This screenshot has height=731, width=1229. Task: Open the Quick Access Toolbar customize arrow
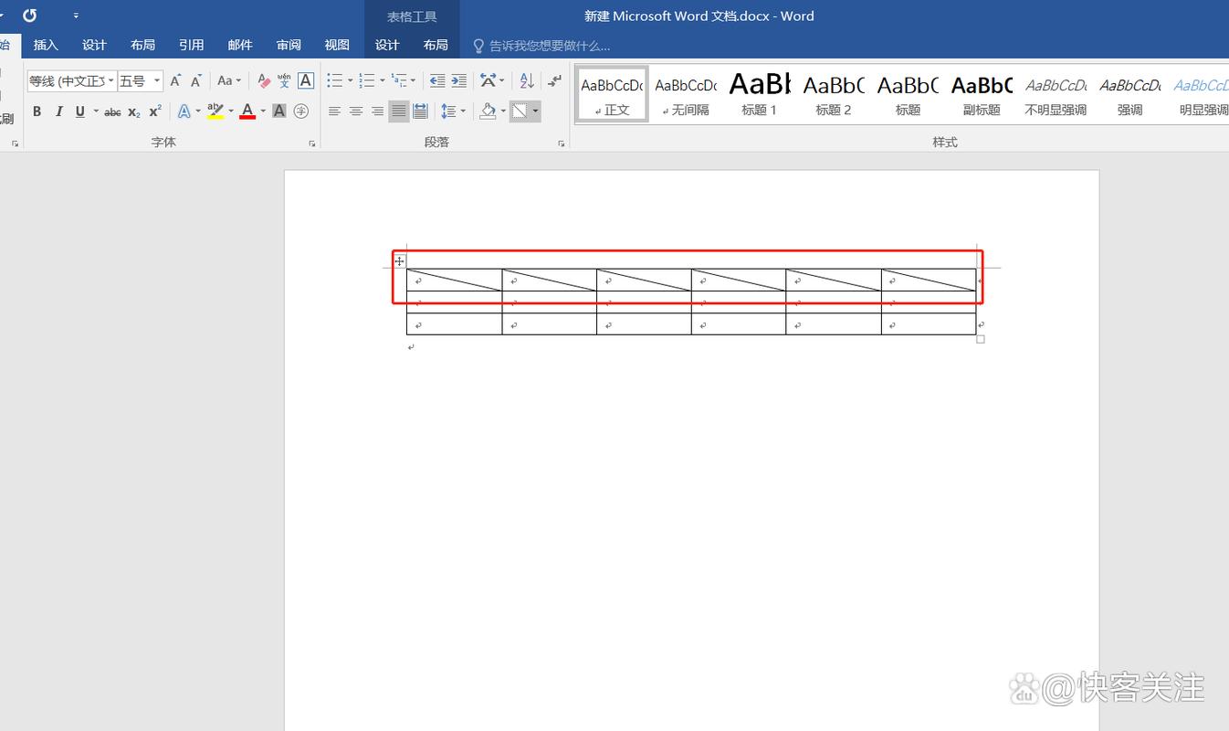coord(76,16)
